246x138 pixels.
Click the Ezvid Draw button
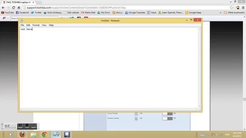coord(33,126)
